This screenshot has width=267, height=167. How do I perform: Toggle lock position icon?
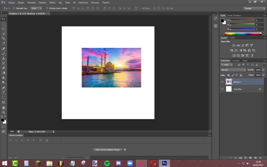click(x=237, y=75)
